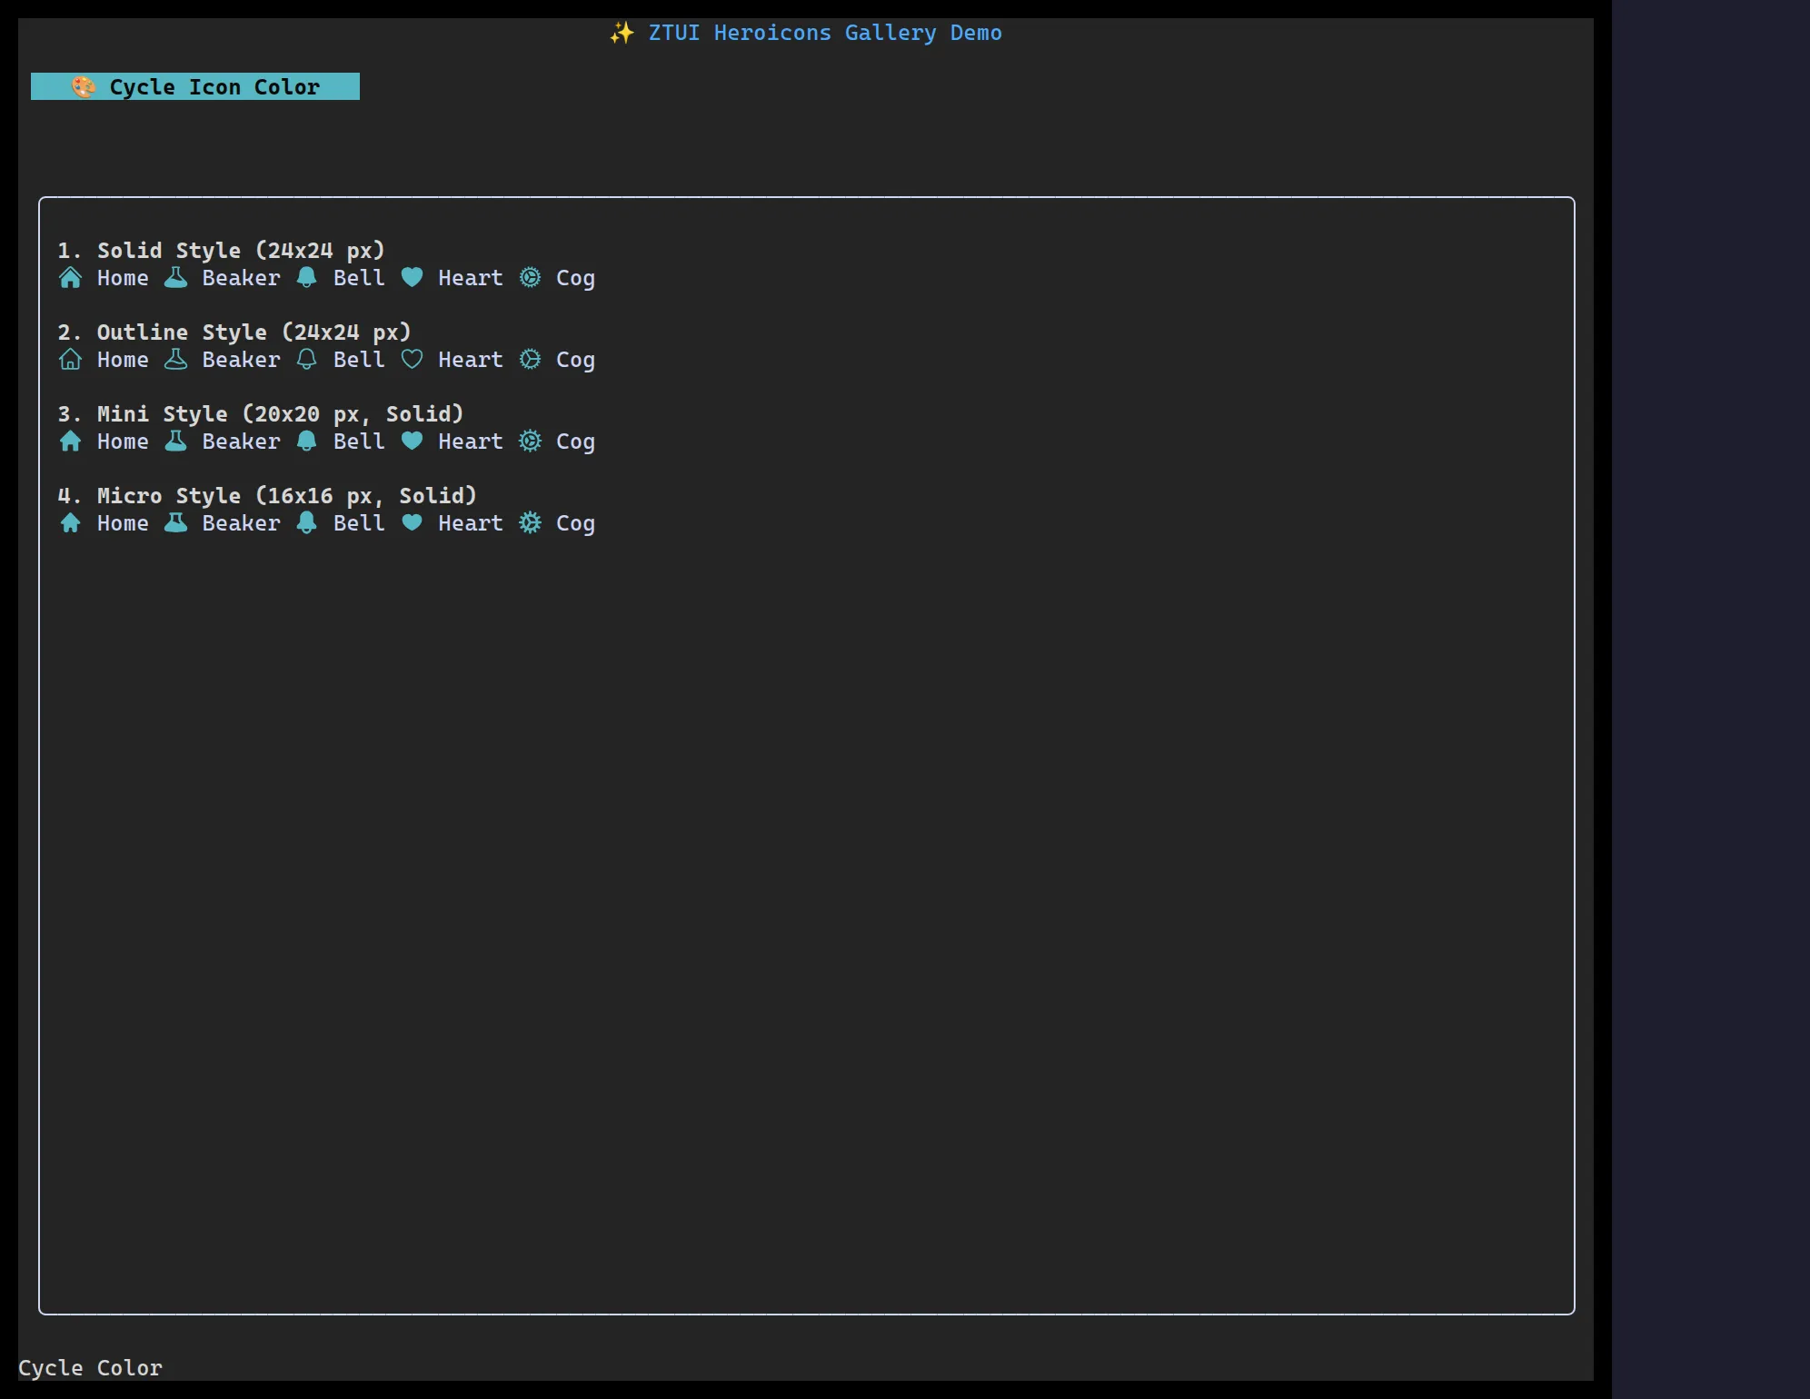
Task: Click the Mini Style Cog icon
Action: point(530,441)
